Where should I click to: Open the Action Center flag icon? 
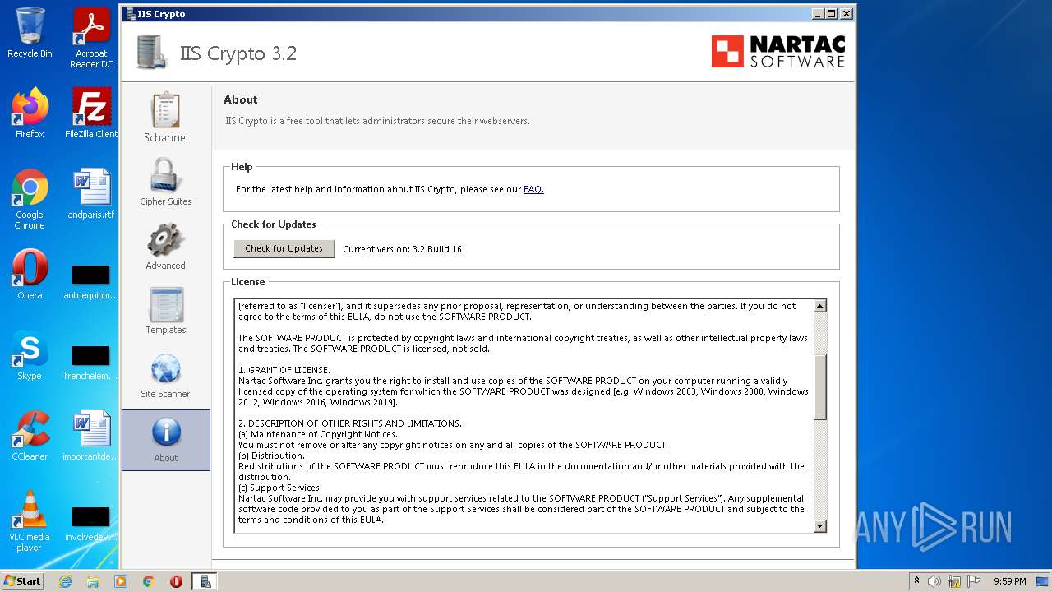coord(972,581)
